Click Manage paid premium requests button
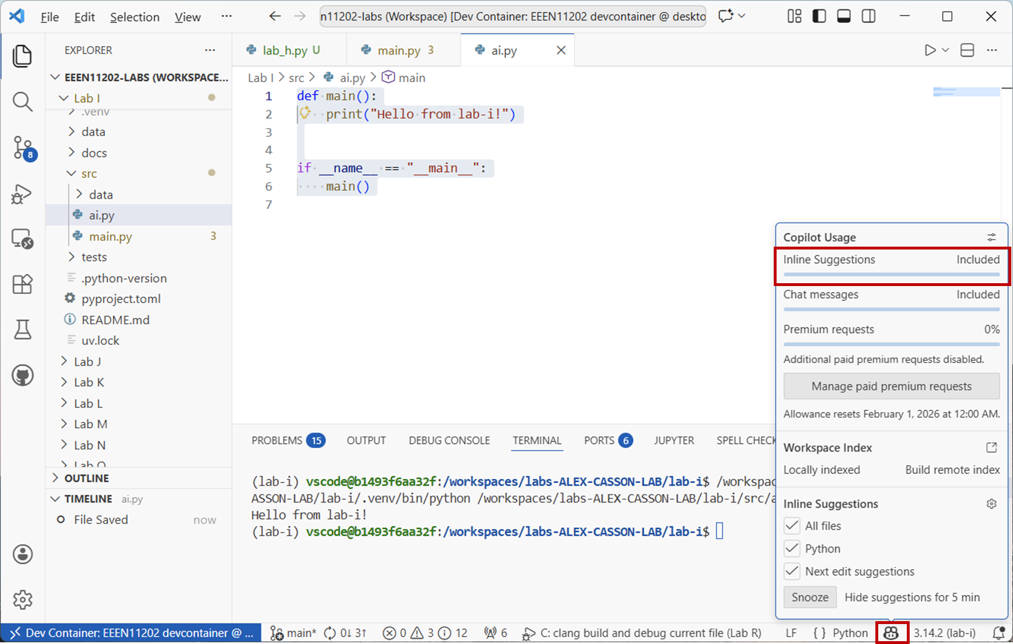 click(x=891, y=387)
